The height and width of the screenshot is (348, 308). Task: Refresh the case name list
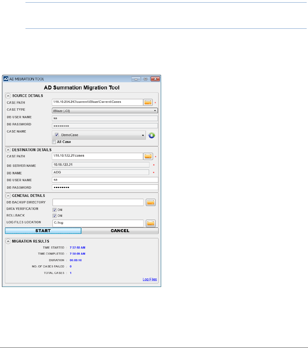tap(152, 135)
